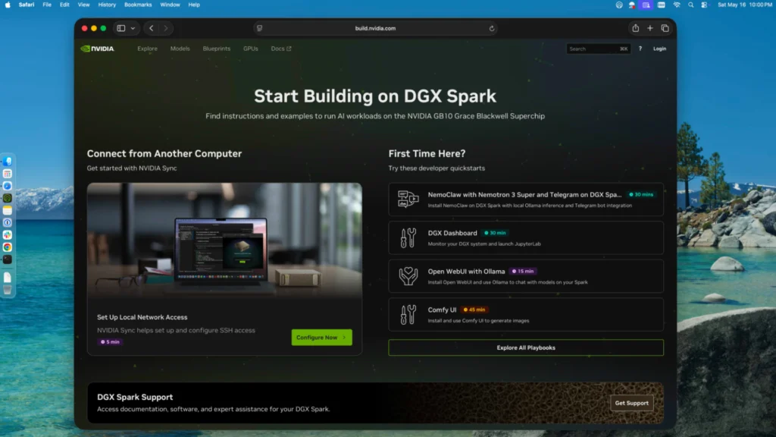The width and height of the screenshot is (776, 437).
Task: Open the File menu
Action: (47, 5)
